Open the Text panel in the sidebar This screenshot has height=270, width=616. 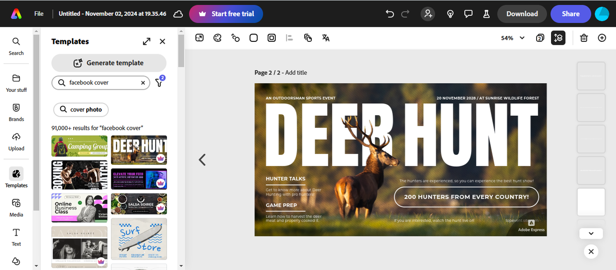[16, 237]
